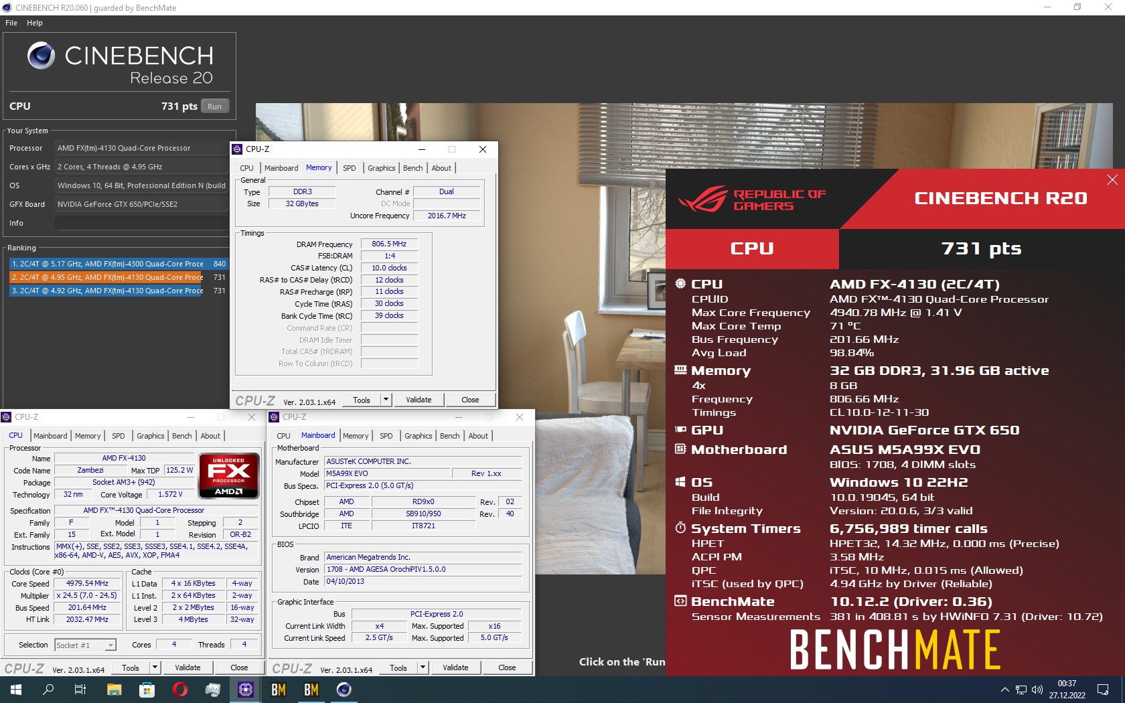Viewport: 1125px width, 703px height.
Task: Click the BenchMate section icon
Action: click(x=680, y=601)
